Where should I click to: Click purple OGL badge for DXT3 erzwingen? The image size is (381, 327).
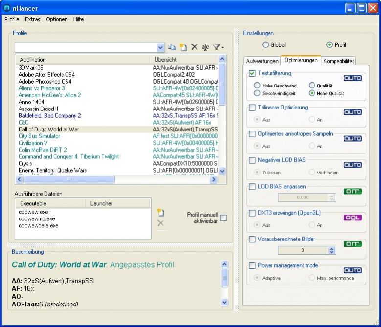click(x=353, y=218)
